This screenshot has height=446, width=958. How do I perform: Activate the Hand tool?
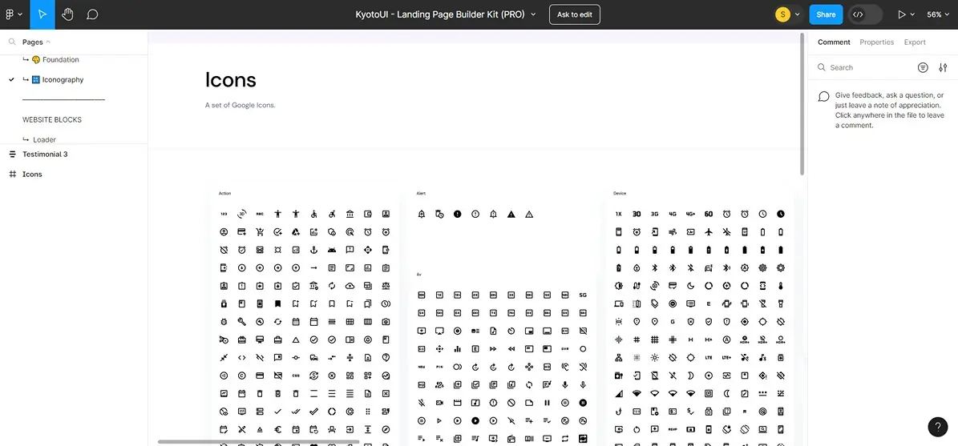[x=67, y=14]
